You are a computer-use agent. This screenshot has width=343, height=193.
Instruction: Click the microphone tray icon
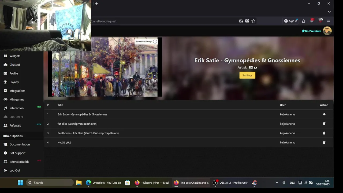(x=284, y=183)
